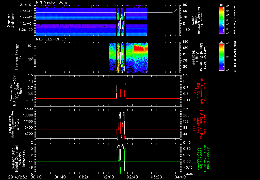Click the "Sector Unitless" axis label
This screenshot has height=180, width=260.
coord(11,20)
